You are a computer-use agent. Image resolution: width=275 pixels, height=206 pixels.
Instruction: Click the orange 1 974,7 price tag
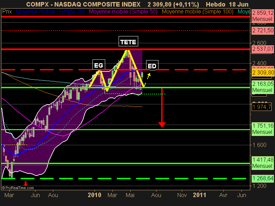pos(262,107)
